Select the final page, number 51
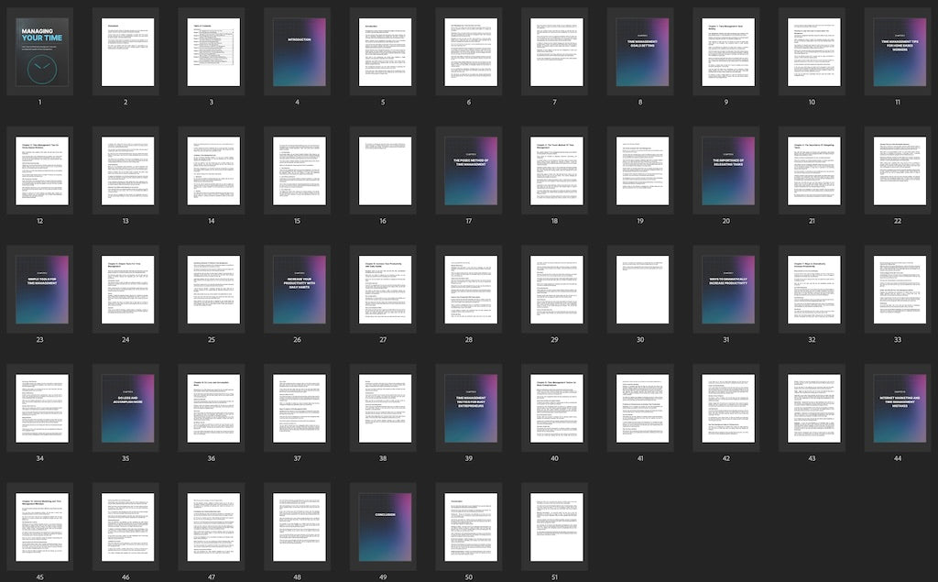This screenshot has height=582, width=938. (556, 527)
